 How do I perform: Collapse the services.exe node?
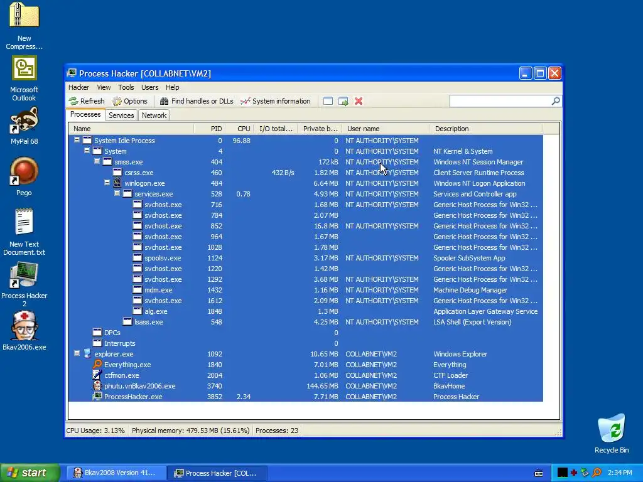click(x=117, y=193)
